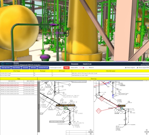Adjust the Image quality slider
This screenshot has width=149, height=135.
[x=83, y=68]
